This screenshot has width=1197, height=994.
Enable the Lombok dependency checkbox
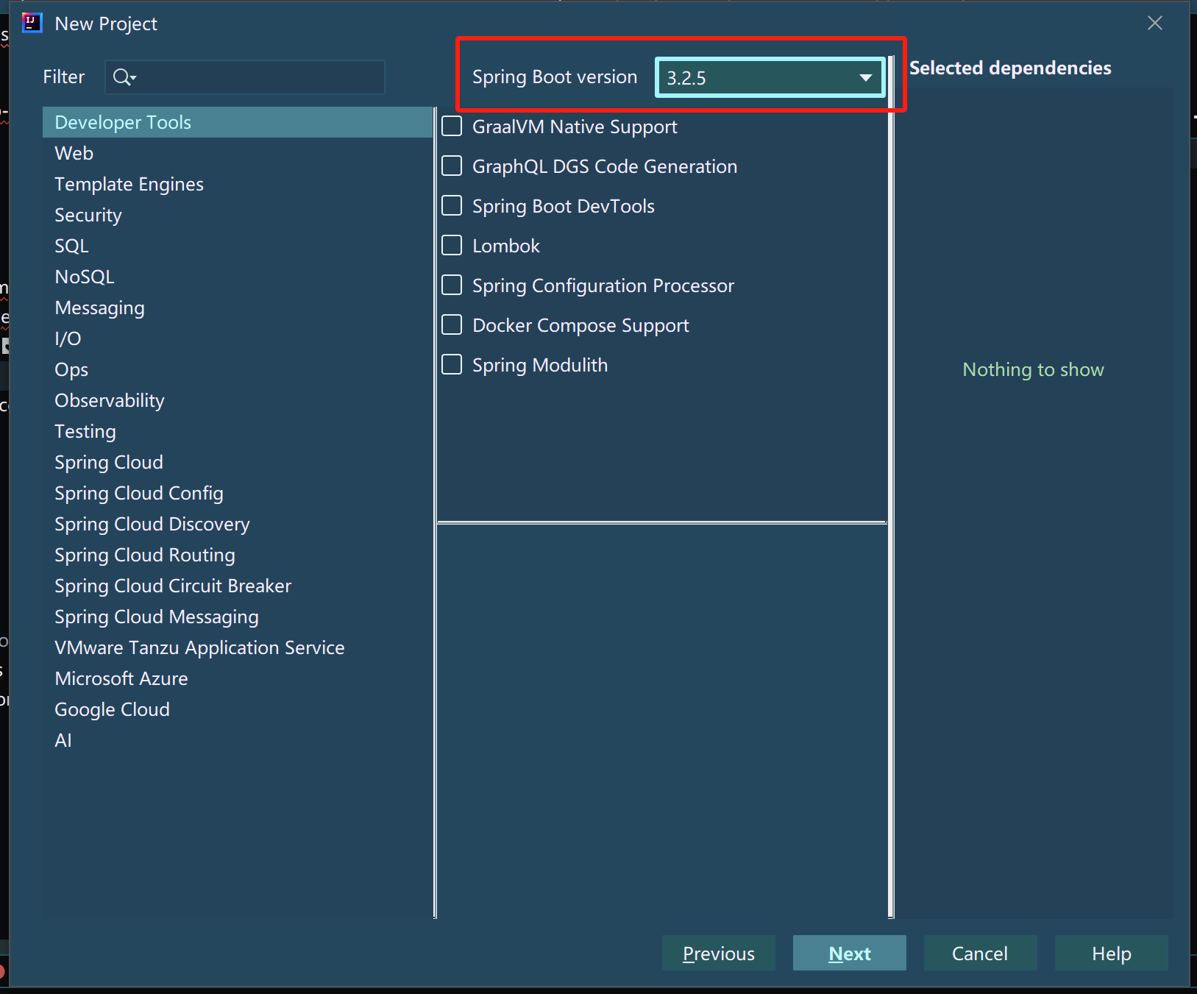pyautogui.click(x=452, y=245)
